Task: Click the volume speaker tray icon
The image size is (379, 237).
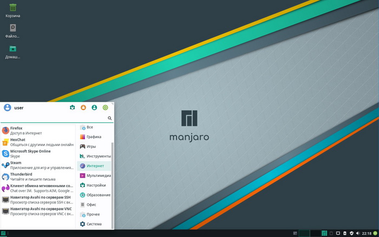Action: (x=358, y=233)
